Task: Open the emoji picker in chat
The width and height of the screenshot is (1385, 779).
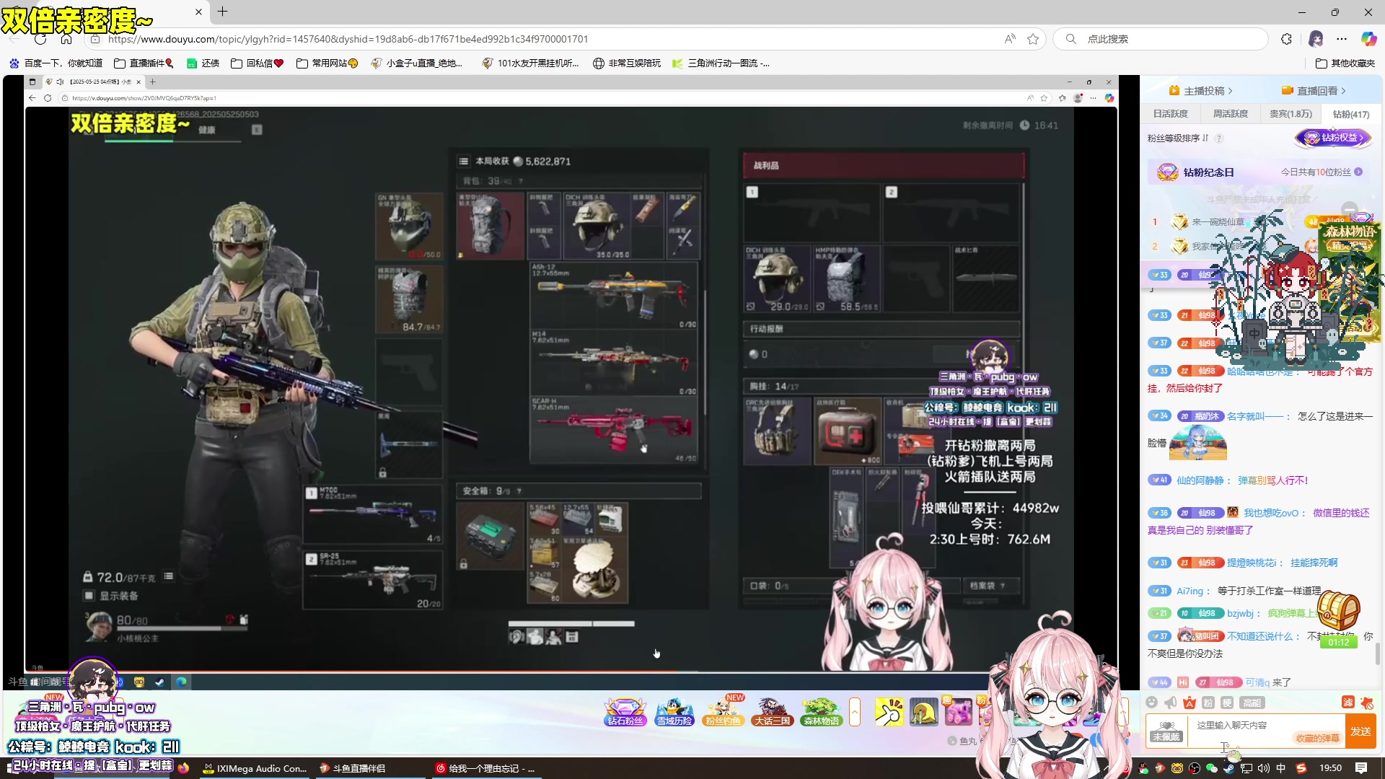Action: coord(1151,703)
